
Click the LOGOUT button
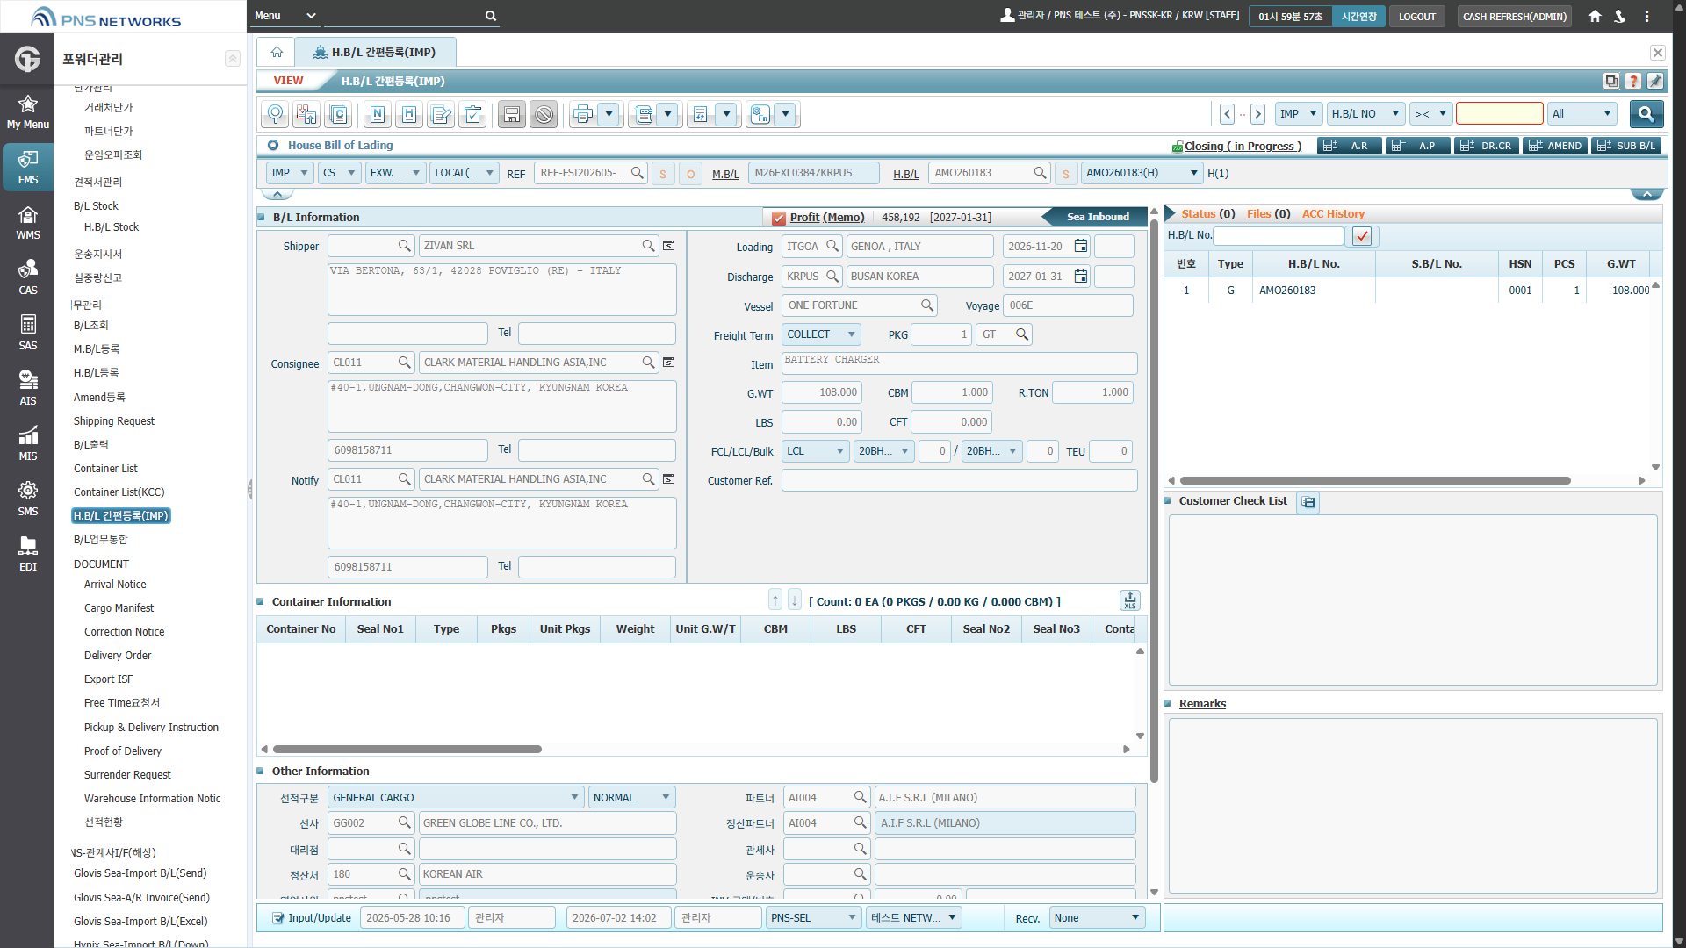(x=1416, y=16)
